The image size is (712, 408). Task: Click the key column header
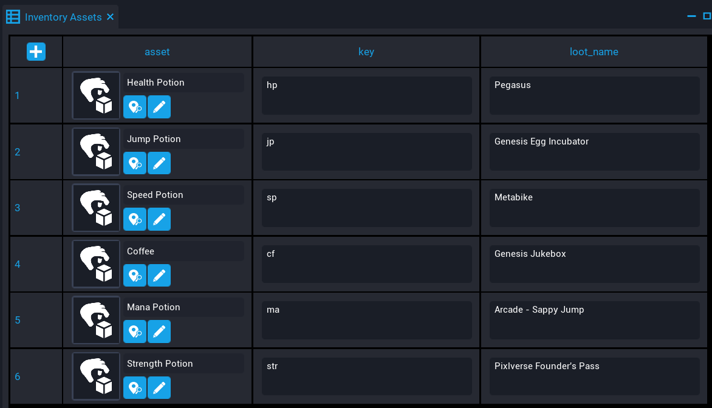point(366,52)
